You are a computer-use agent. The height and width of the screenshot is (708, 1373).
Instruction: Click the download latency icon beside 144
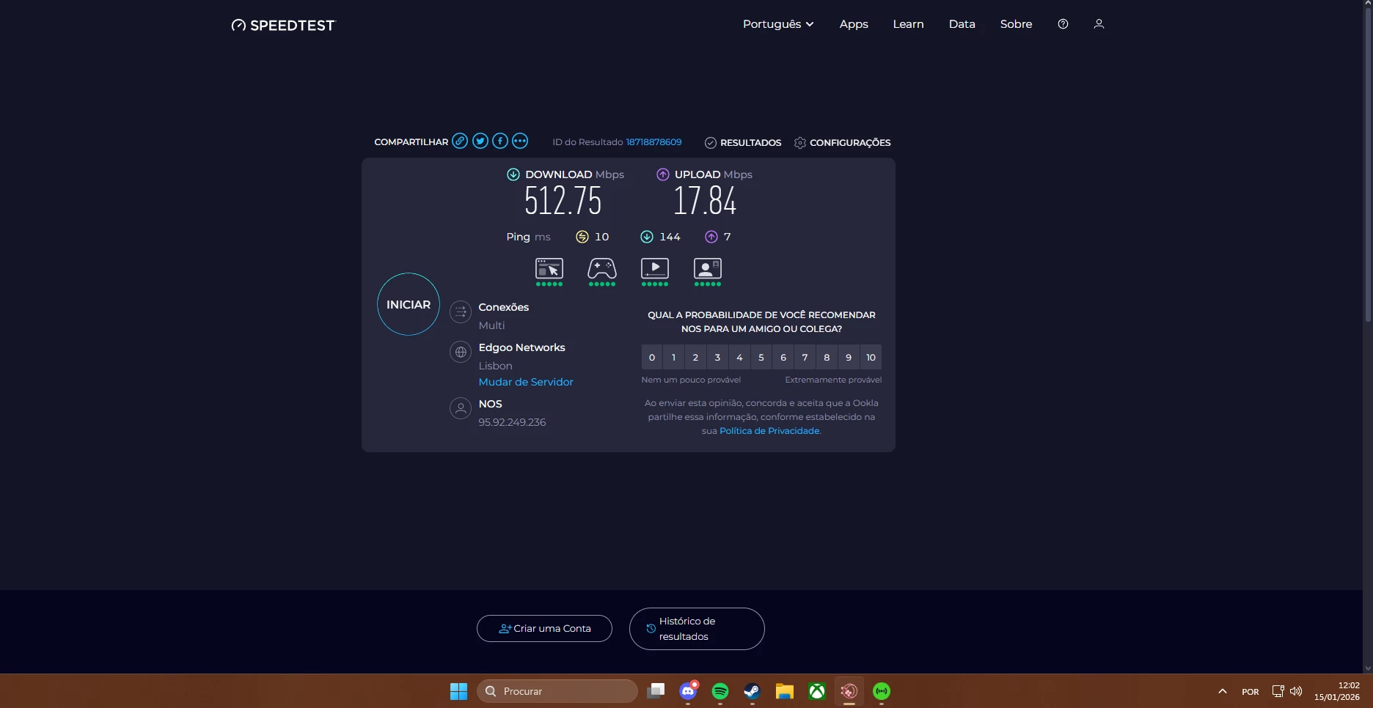tap(647, 237)
